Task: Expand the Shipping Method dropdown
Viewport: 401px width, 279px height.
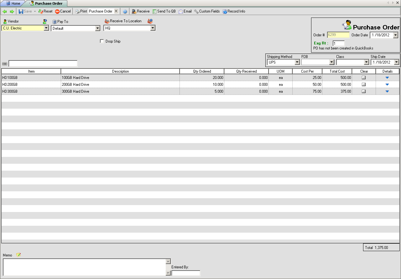Action: click(297, 62)
